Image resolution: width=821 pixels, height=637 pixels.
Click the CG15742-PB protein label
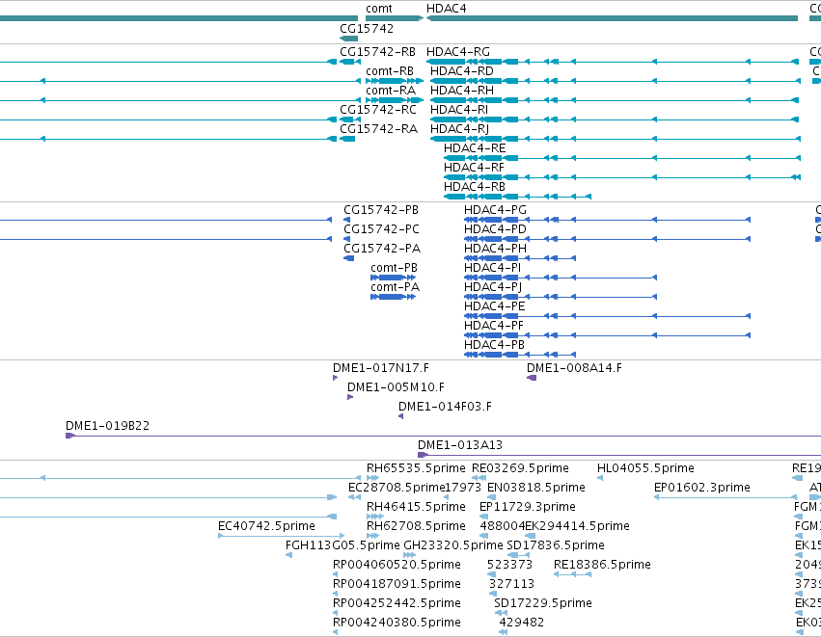(381, 210)
